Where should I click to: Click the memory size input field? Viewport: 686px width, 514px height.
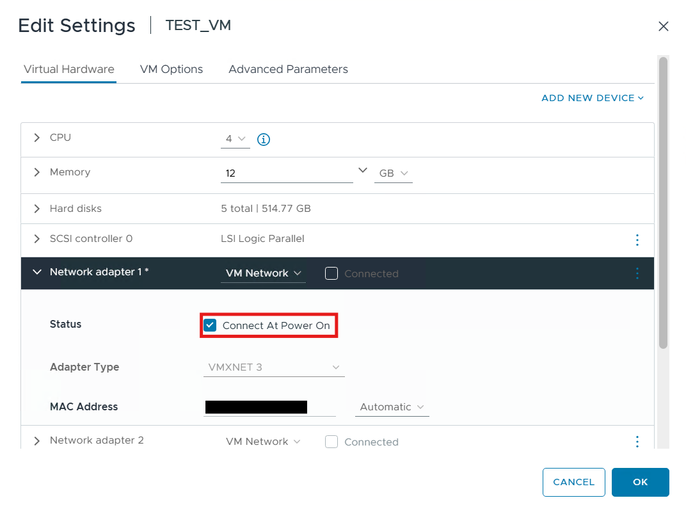[x=286, y=173]
